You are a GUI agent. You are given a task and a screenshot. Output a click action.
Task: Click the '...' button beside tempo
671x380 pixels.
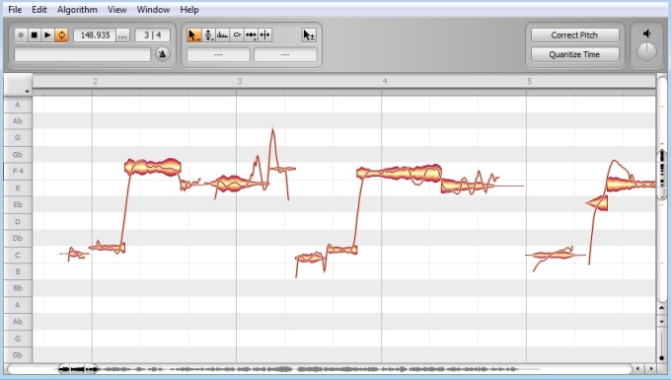pos(122,36)
